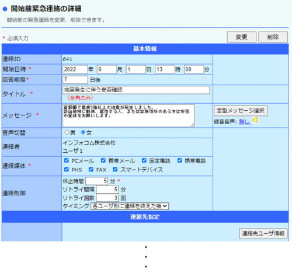Toggle the 固定電話 checkbox
The width and height of the screenshot is (292, 277).
[x=144, y=160]
